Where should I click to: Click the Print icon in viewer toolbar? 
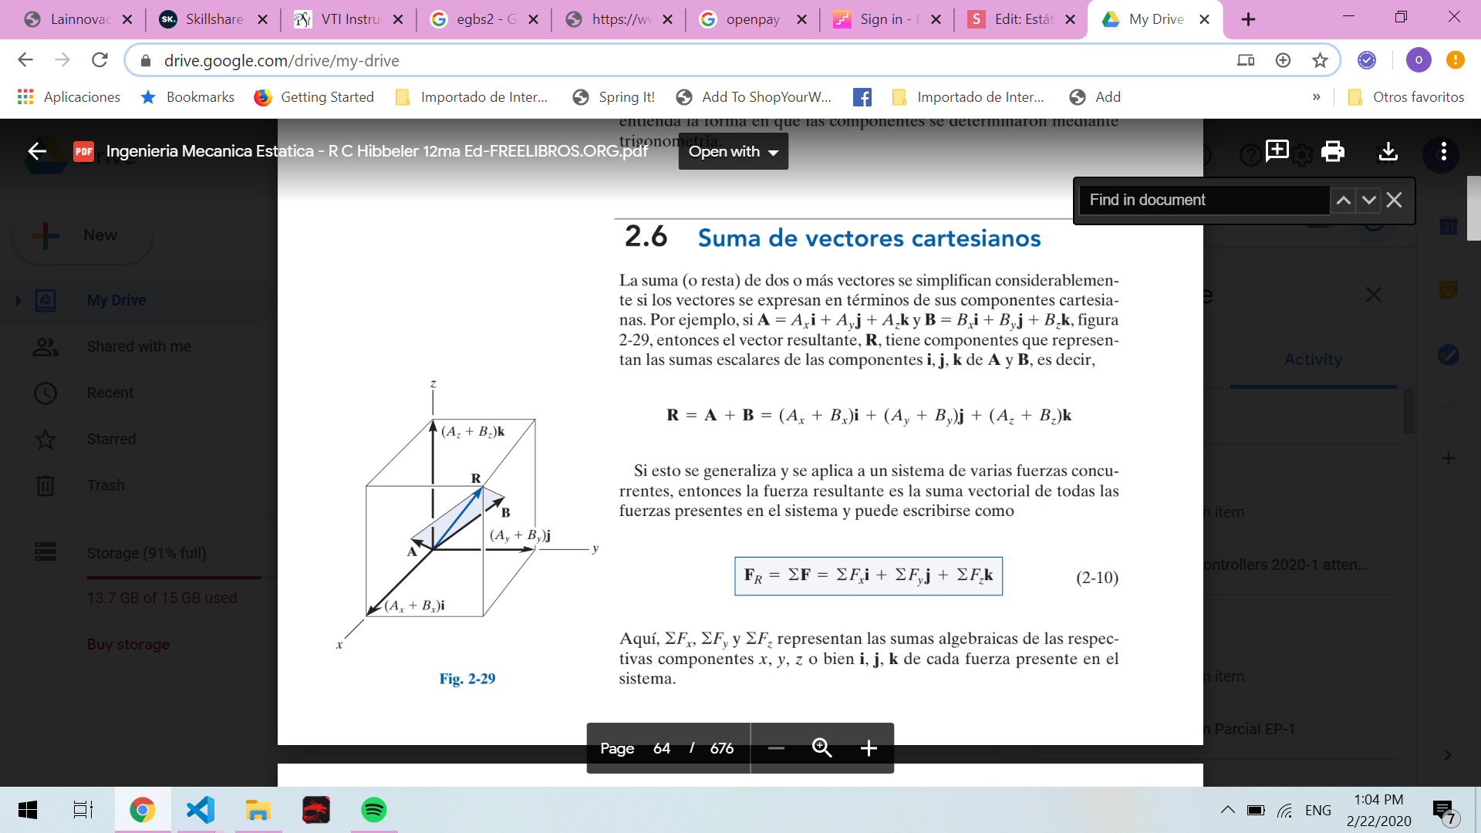click(1332, 151)
